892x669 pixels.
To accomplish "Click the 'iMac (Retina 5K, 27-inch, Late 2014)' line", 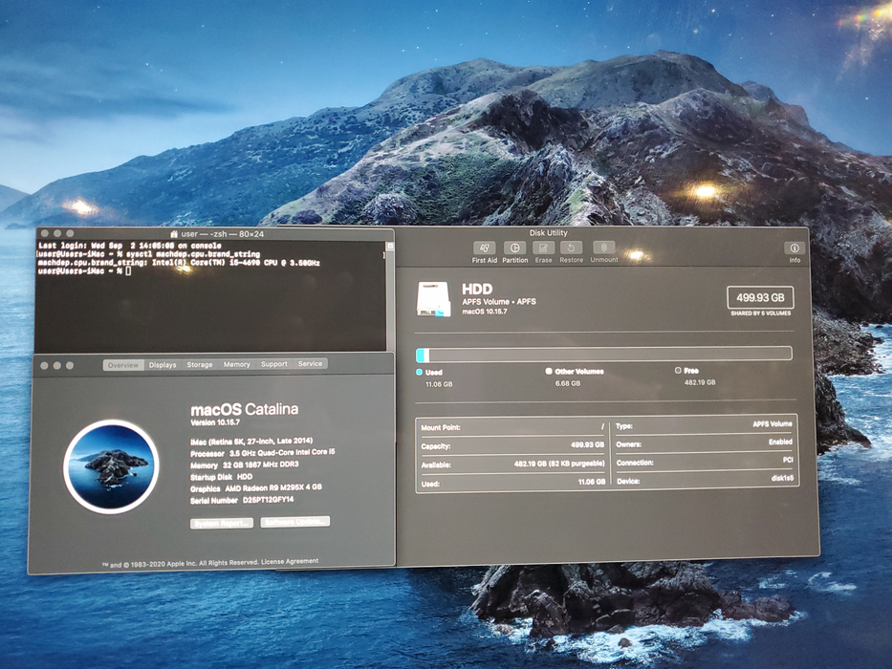I will pyautogui.click(x=251, y=442).
